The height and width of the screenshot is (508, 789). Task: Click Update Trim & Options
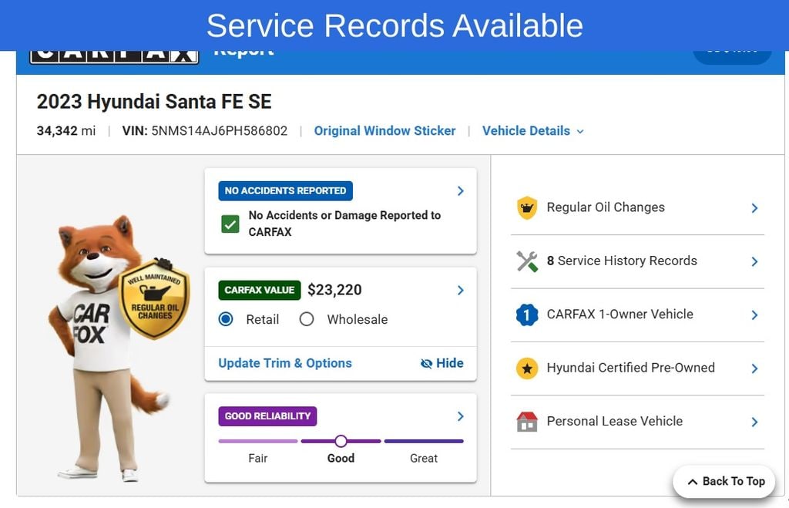coord(285,363)
